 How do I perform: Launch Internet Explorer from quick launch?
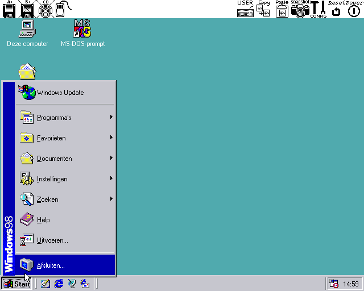click(59, 284)
